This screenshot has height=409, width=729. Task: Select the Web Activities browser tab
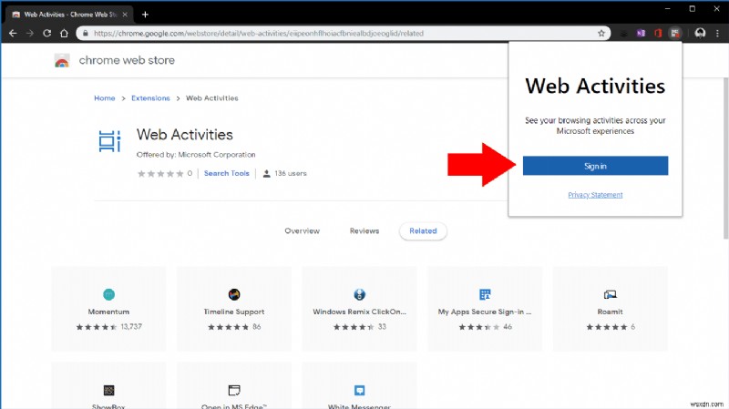pyautogui.click(x=70, y=15)
